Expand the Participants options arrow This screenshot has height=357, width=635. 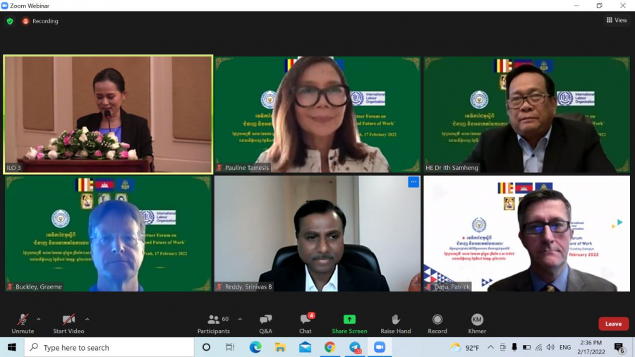(x=240, y=320)
